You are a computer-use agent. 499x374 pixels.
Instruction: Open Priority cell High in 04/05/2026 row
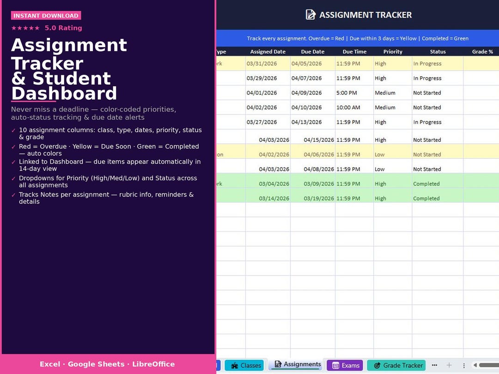coord(393,64)
